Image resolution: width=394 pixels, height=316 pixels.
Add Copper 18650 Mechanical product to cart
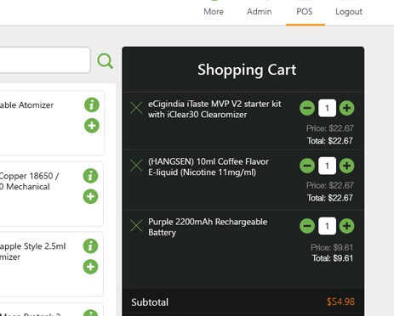click(x=90, y=196)
